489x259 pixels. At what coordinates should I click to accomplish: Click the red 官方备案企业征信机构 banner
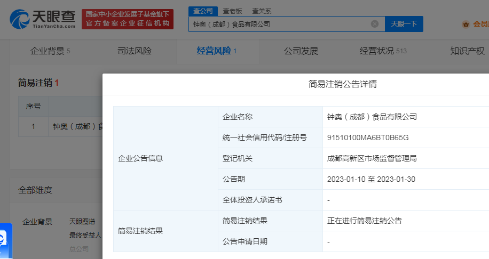(x=128, y=19)
